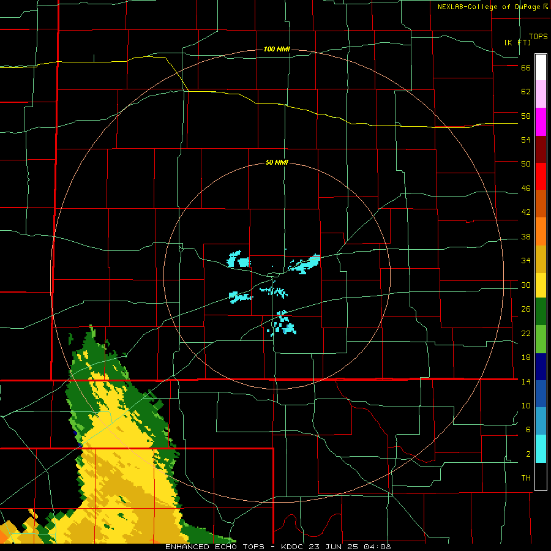
Task: Select the 14 scale label
Action: pyautogui.click(x=526, y=381)
